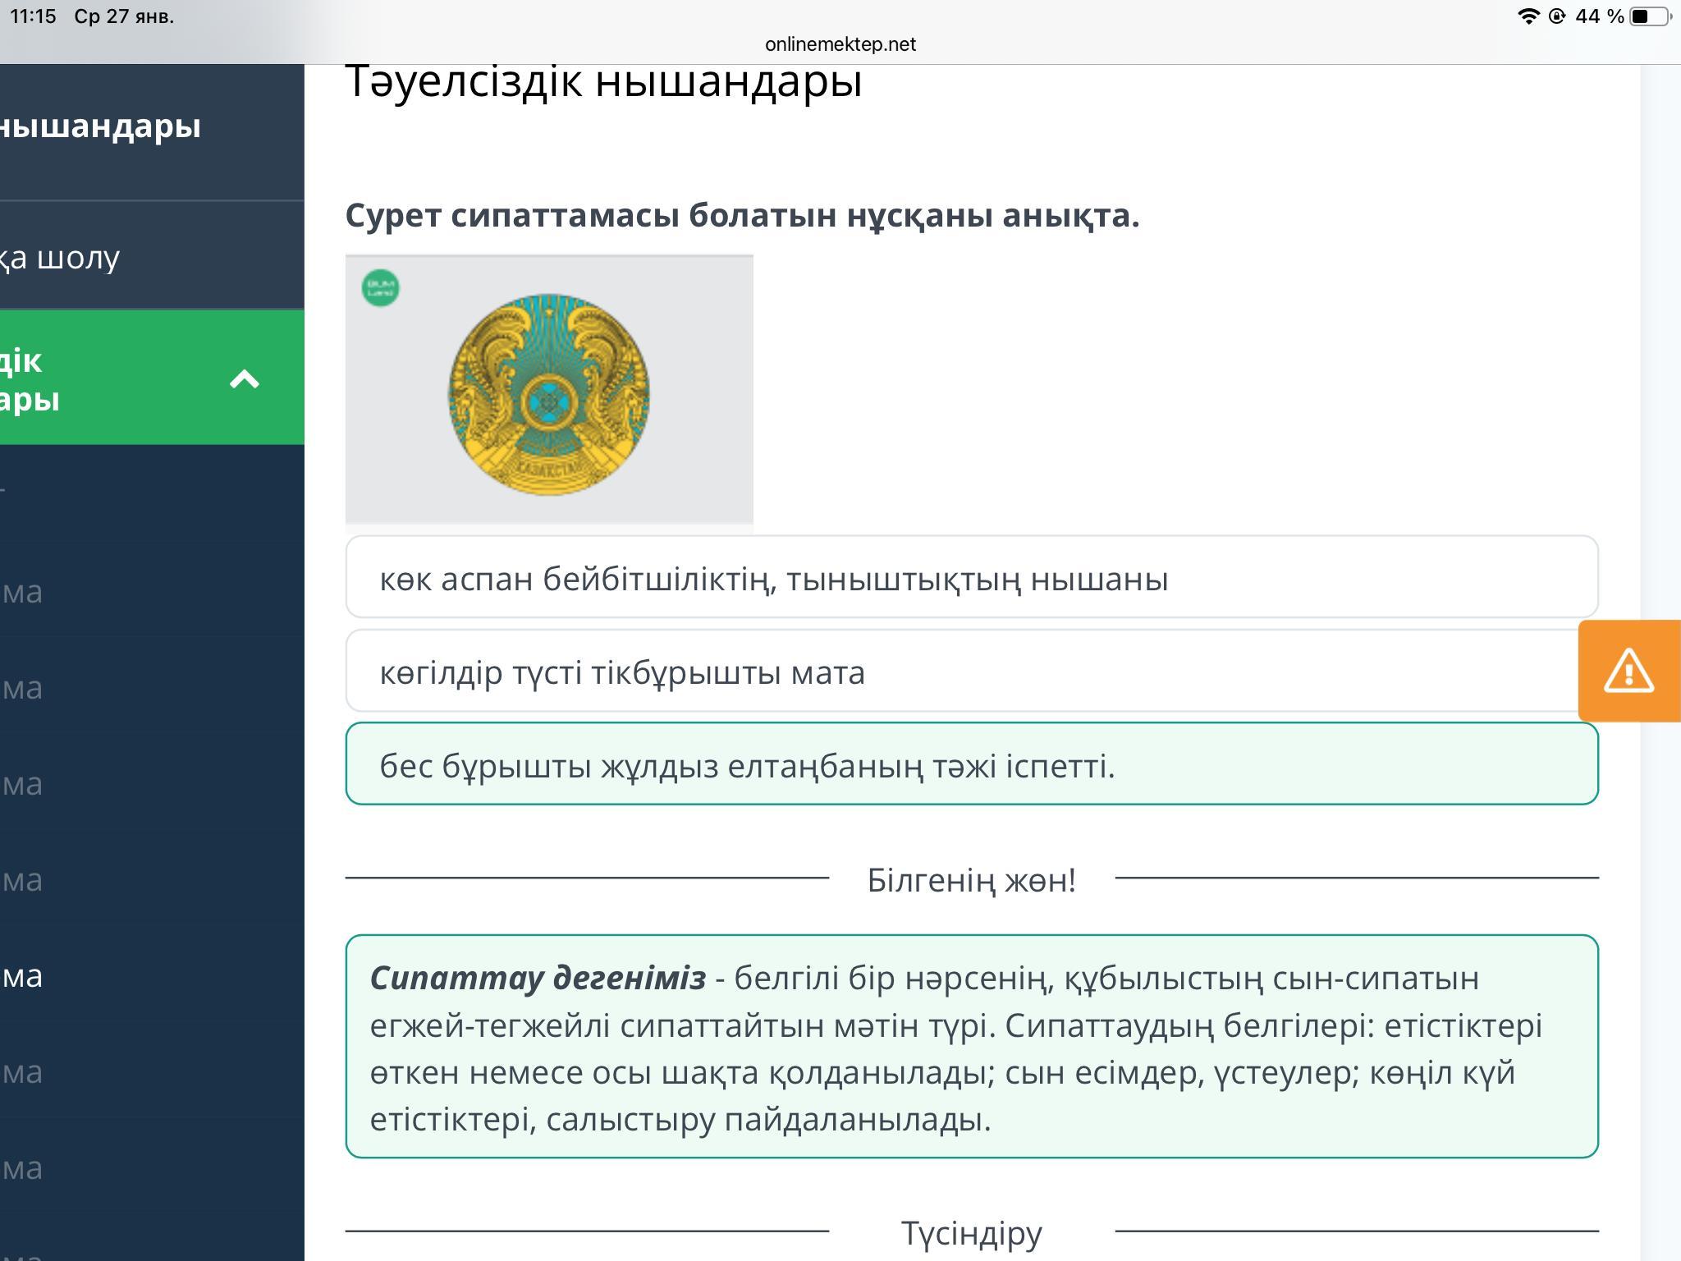Open the fourth sidebar lesson item
This screenshot has width=1681, height=1261.
(x=25, y=879)
